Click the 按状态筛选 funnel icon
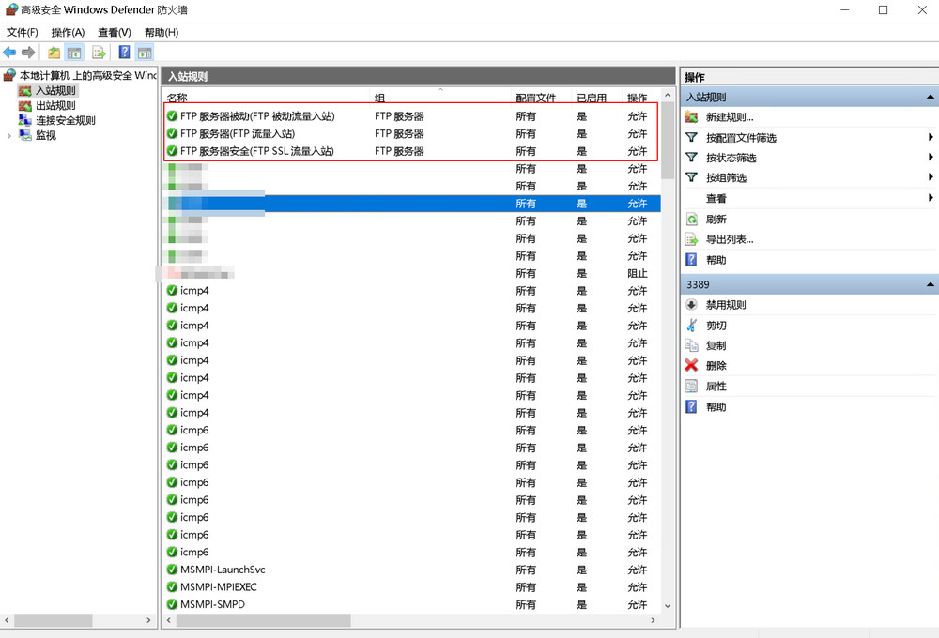 tap(692, 158)
